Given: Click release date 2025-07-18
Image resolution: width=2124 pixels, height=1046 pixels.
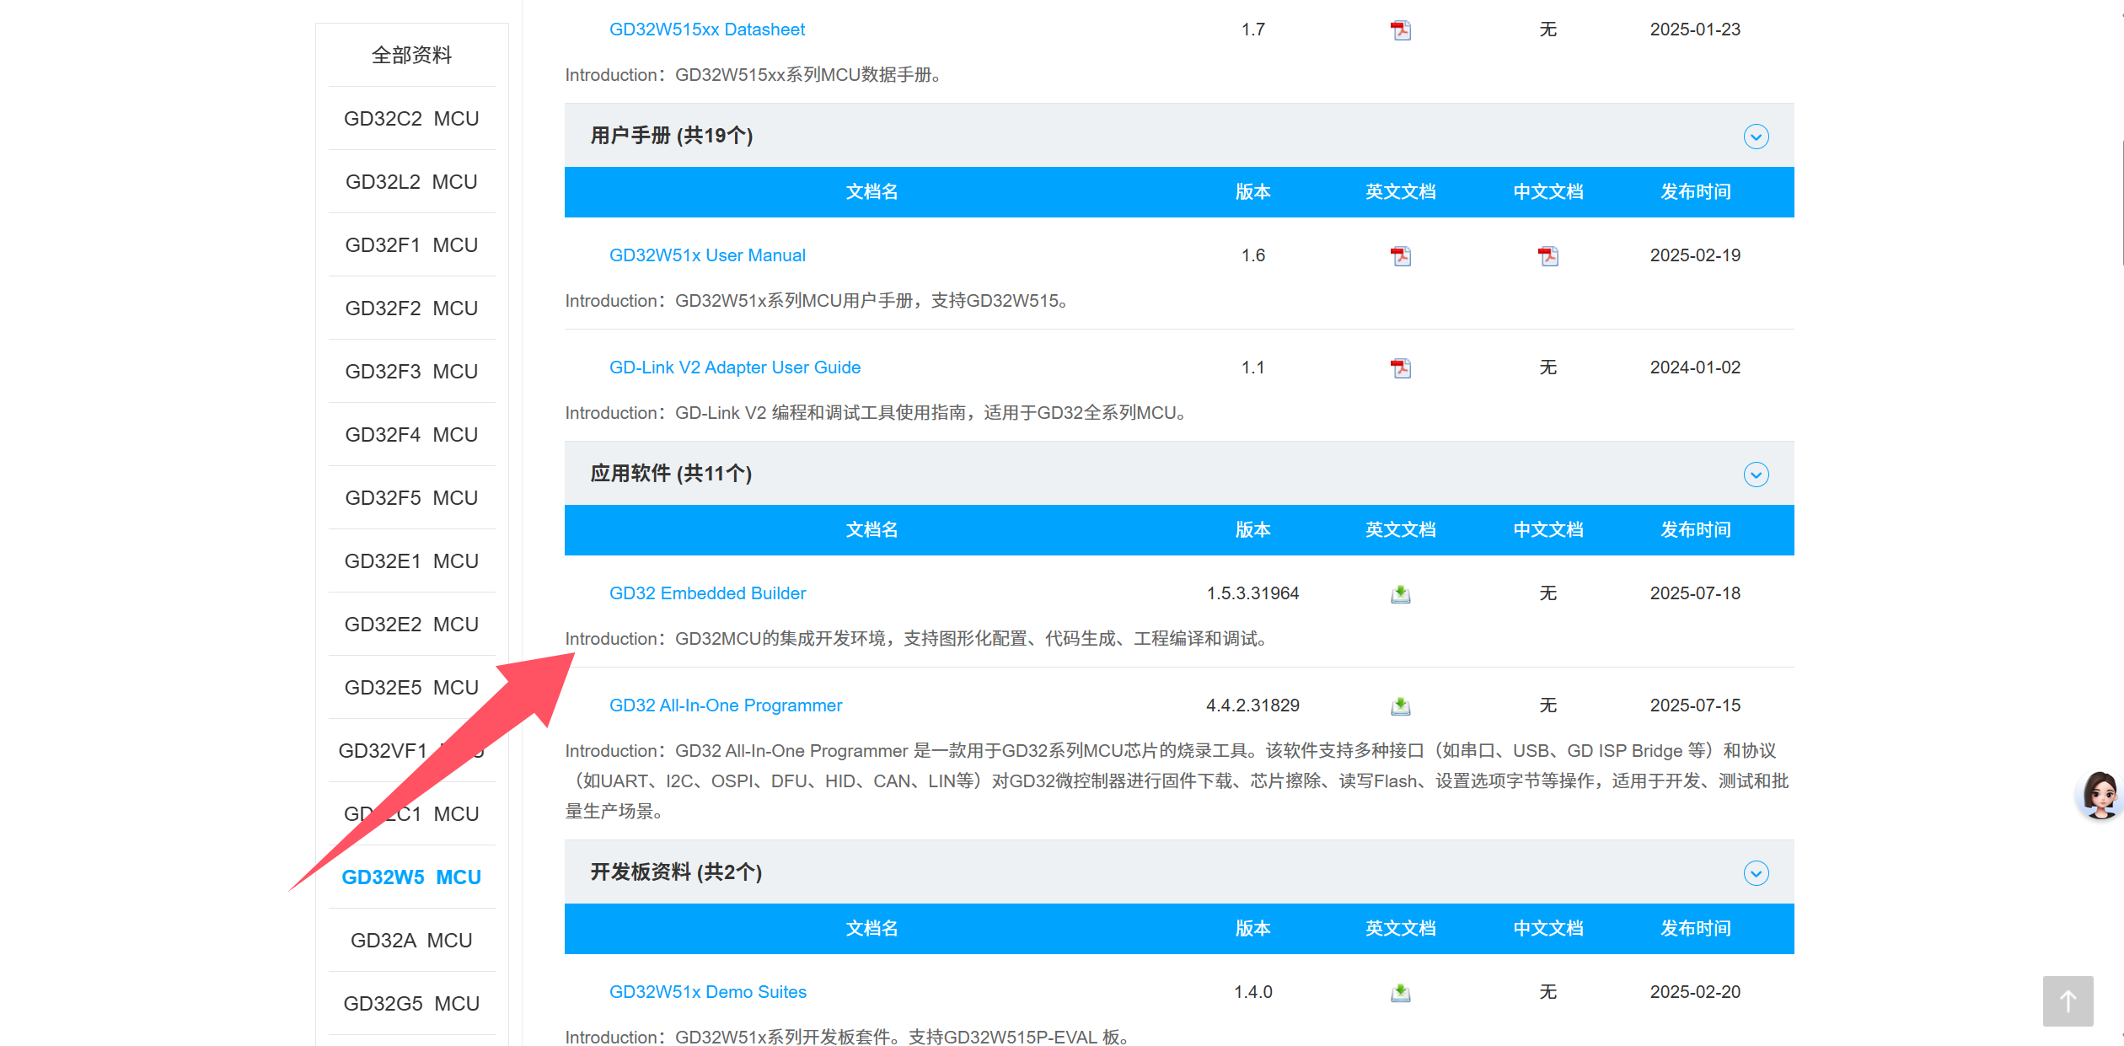Looking at the screenshot, I should coord(1695,593).
